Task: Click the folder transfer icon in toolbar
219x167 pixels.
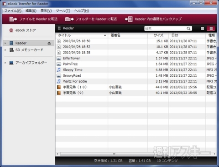Action: pyautogui.click(x=69, y=19)
